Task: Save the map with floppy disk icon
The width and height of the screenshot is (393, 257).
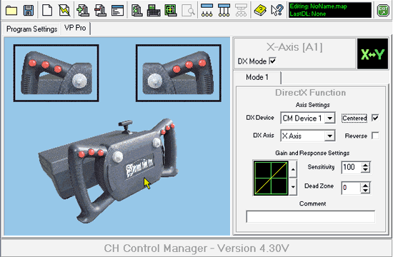Action: (x=28, y=10)
